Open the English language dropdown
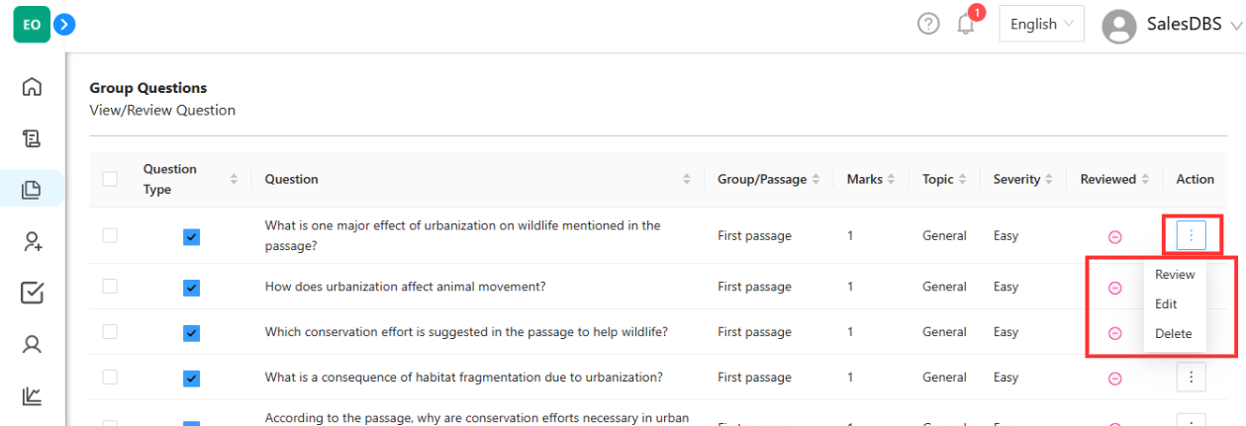Viewport: 1246px width, 426px height. (1041, 24)
